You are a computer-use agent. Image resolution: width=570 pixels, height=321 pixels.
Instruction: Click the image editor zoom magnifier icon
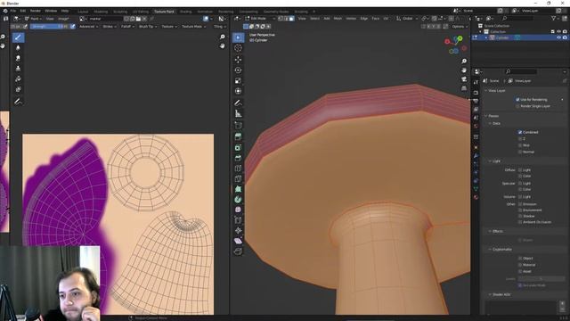point(222,37)
